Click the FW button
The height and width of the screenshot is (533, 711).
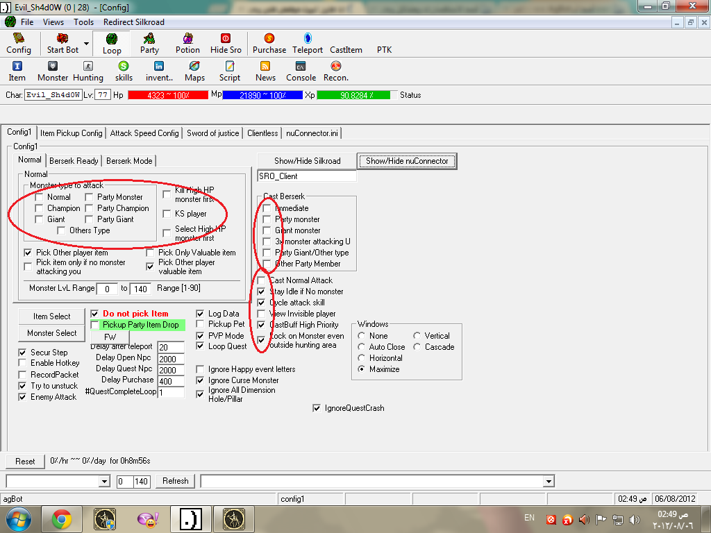click(110, 337)
